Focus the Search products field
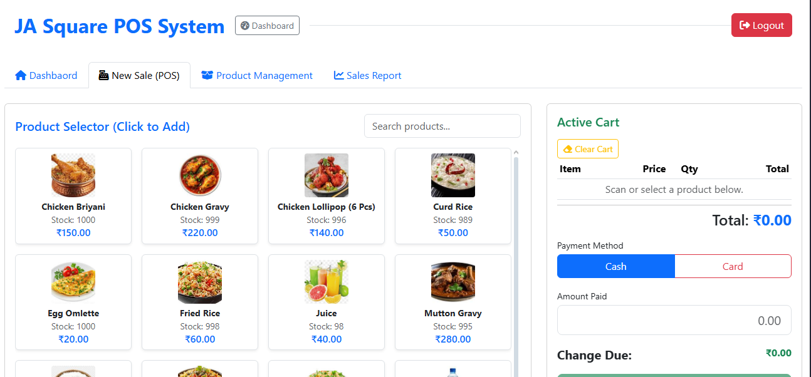The height and width of the screenshot is (377, 811). [x=442, y=126]
